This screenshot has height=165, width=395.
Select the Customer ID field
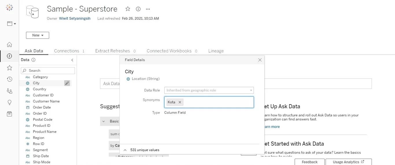click(43, 95)
